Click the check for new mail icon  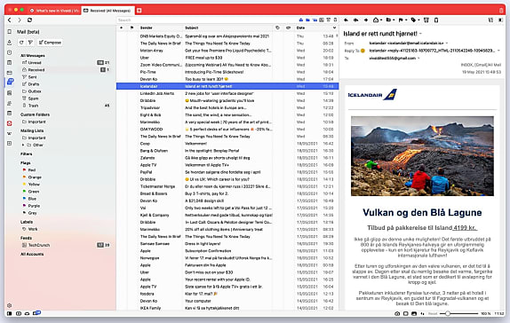coord(21,43)
